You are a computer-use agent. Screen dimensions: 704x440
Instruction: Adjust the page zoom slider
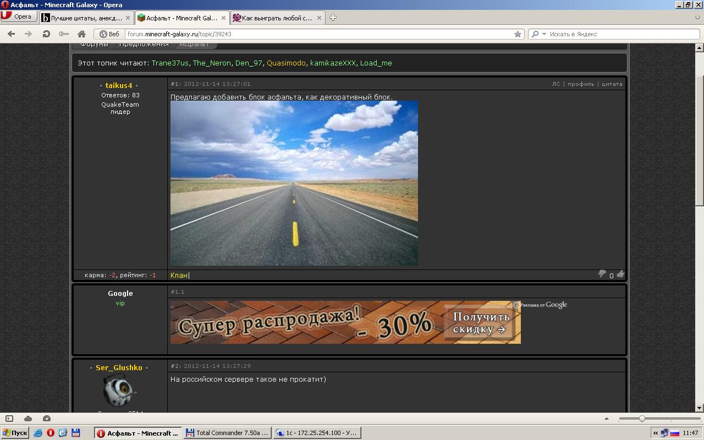pos(641,419)
